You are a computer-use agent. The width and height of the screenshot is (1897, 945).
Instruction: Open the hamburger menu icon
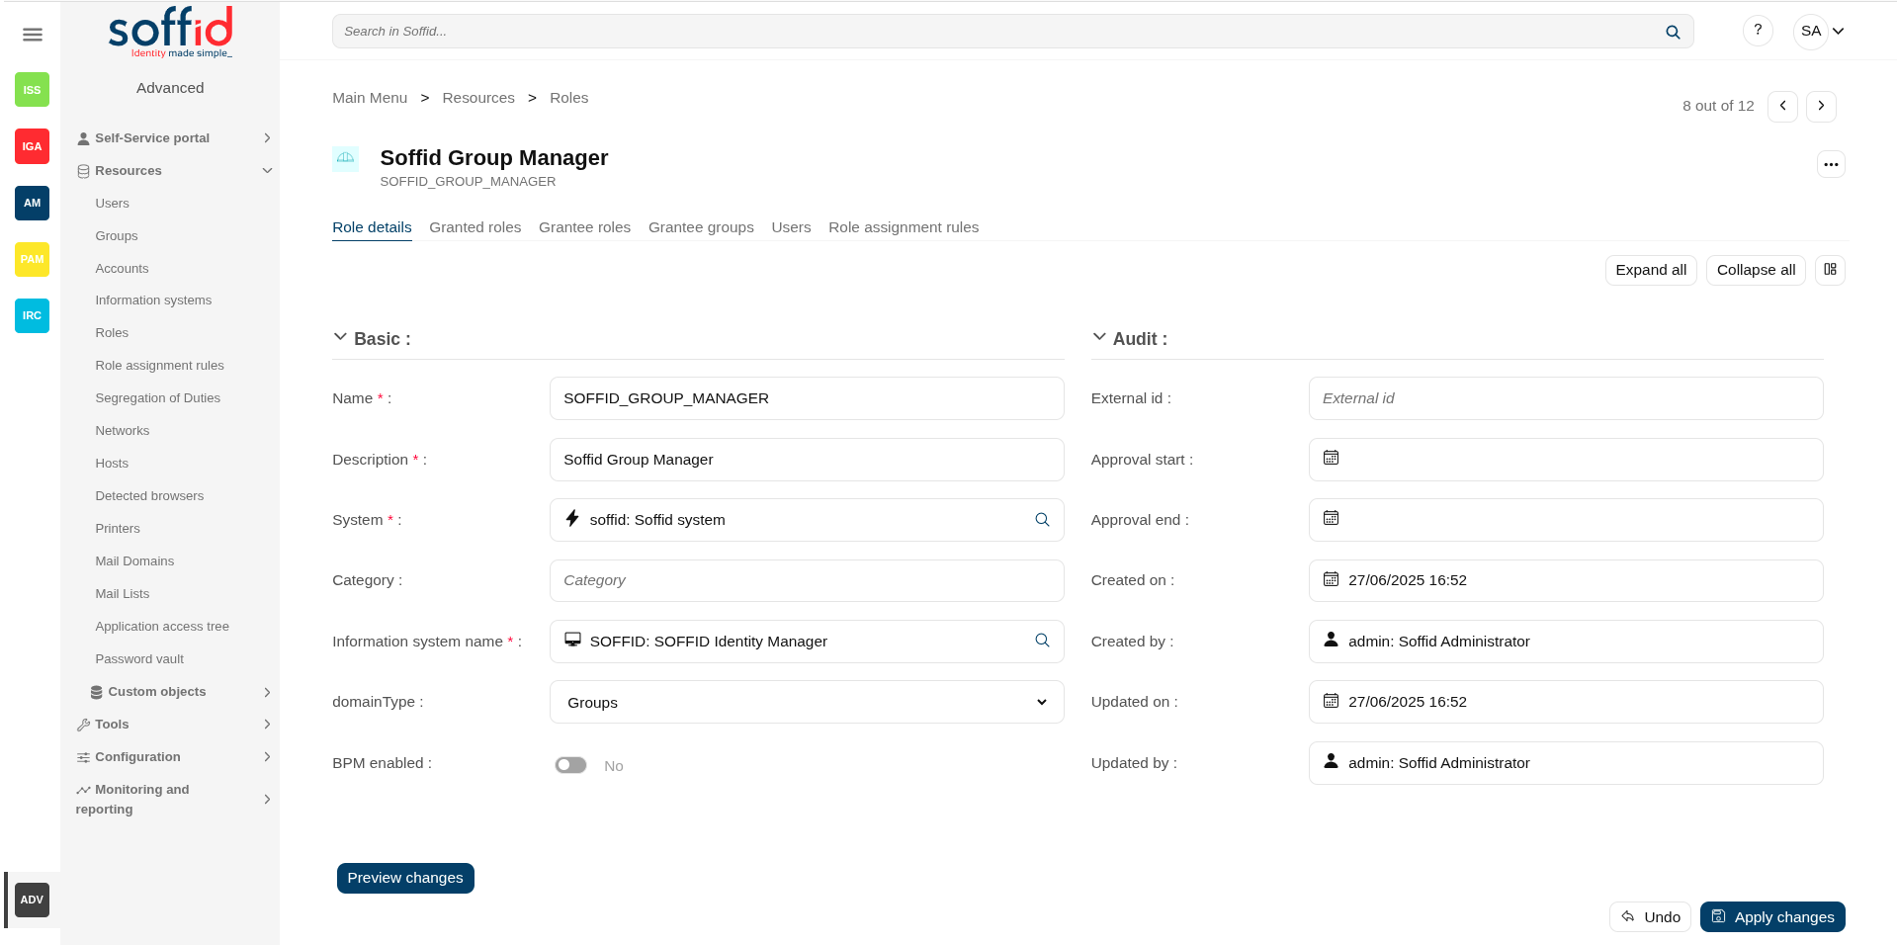[32, 35]
